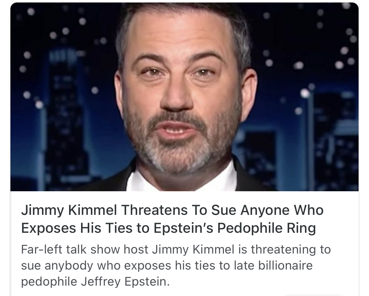Click 'Pedophile Ring' at the headline's end
Screen dimensions: 369x296
pos(266,228)
